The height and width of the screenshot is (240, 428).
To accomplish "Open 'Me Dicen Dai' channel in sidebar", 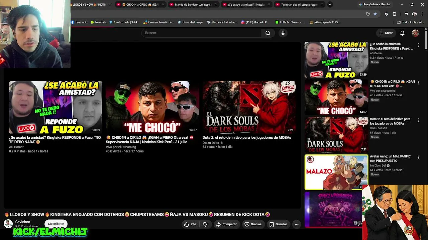I will pos(378,166).
